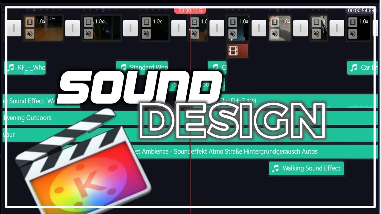The height and width of the screenshot is (214, 381).
Task: Click the film strip icon on the red layer clip
Action: (233, 51)
